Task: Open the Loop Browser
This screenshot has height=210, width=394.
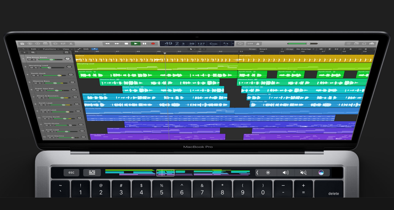Action: [x=365, y=43]
